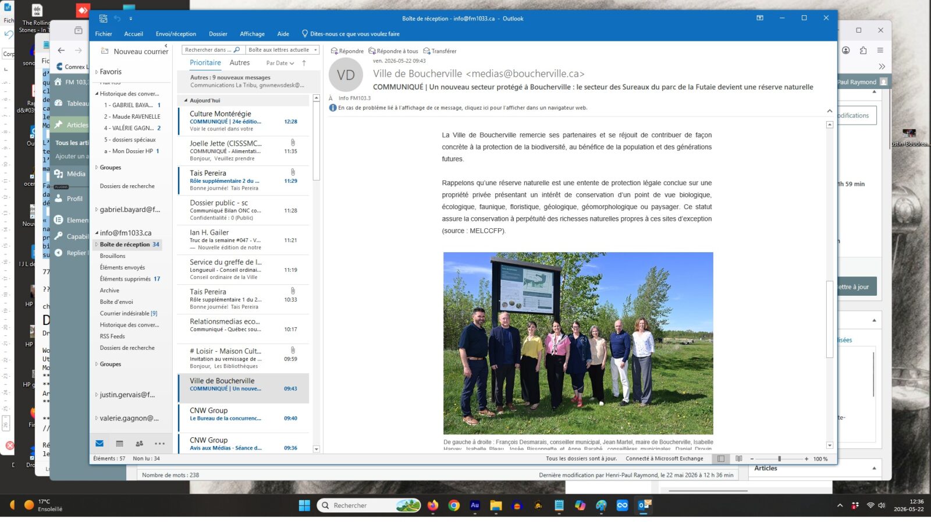This screenshot has height=524, width=931.
Task: Click the zoom slider handle in the status bar
Action: [x=779, y=459]
